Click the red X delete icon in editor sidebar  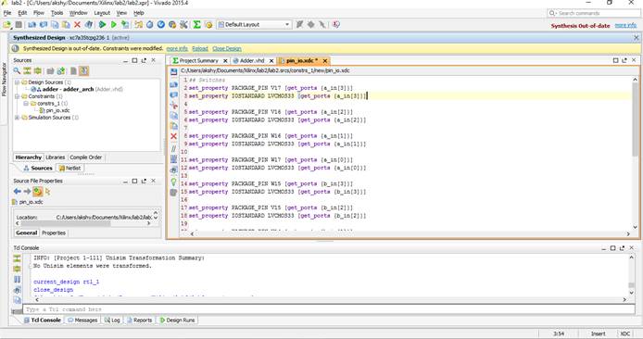coord(173,136)
